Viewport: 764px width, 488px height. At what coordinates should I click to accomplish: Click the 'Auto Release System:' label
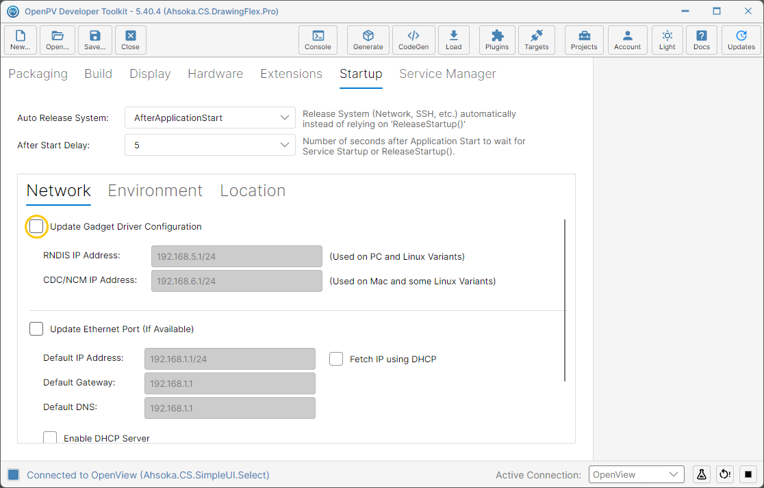click(63, 118)
